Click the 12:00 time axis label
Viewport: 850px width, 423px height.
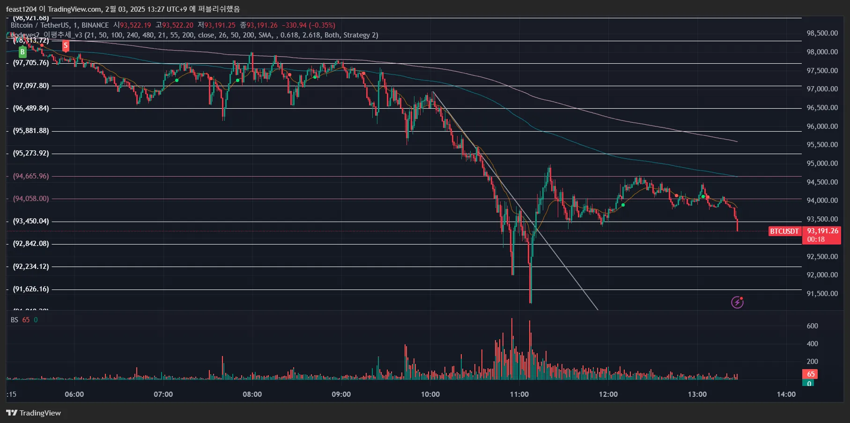(608, 394)
